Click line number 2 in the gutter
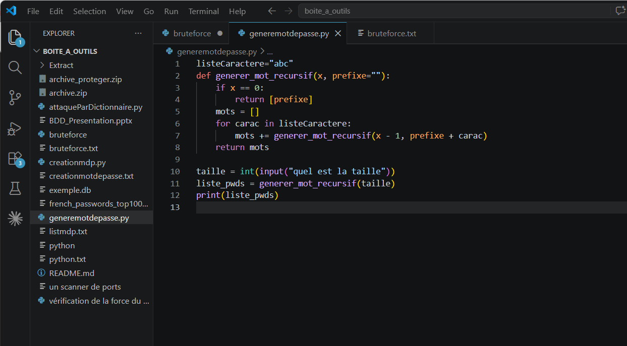 pyautogui.click(x=177, y=76)
